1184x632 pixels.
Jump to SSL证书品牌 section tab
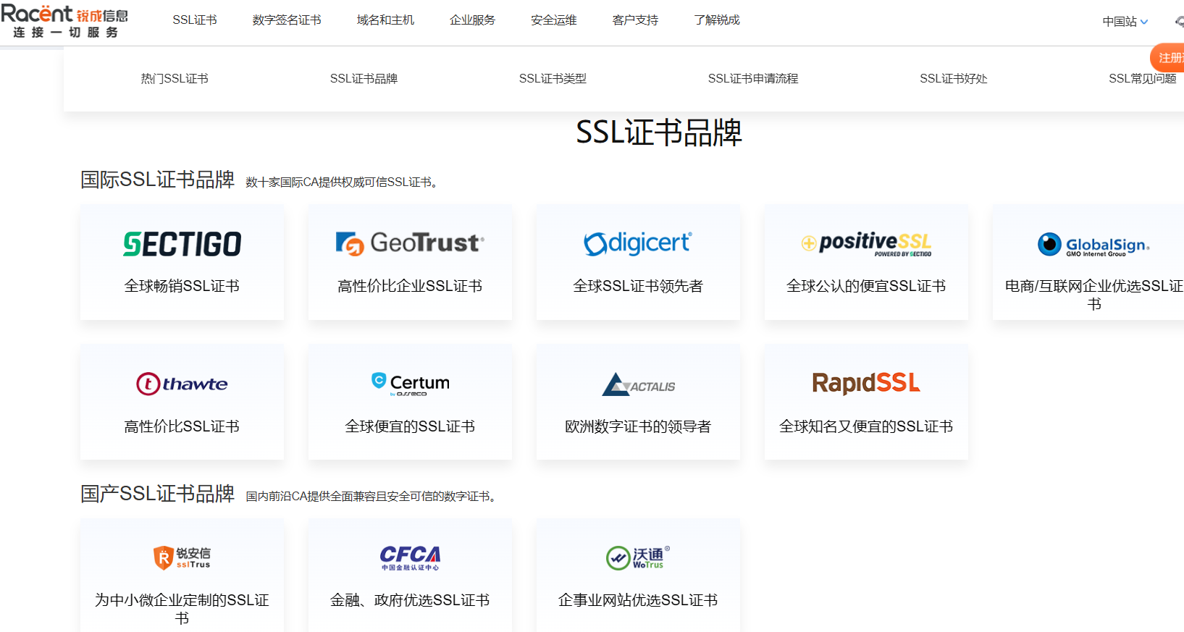coord(364,78)
